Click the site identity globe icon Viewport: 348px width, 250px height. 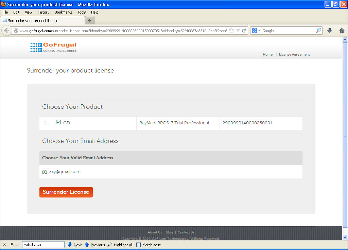(x=16, y=30)
